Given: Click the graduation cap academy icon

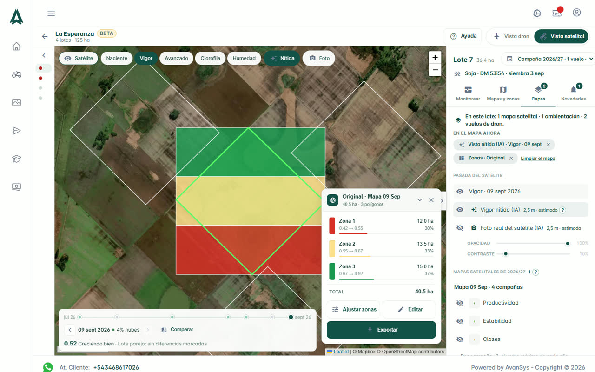Looking at the screenshot, I should coord(16,159).
